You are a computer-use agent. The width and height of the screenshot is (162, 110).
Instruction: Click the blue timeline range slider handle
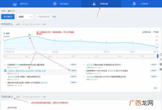click(x=158, y=56)
